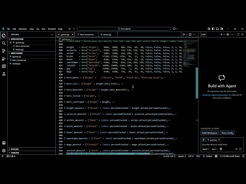The width and height of the screenshot is (246, 184).
Task: Open the Search view in activity bar
Action: point(4,43)
